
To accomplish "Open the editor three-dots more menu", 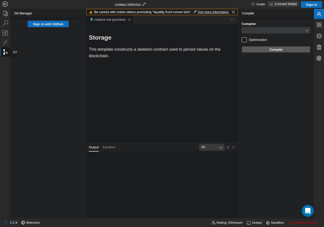I will tap(232, 19).
